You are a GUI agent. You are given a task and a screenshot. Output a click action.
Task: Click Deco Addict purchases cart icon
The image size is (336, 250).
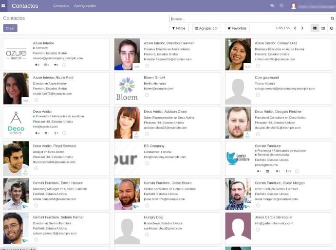click(x=46, y=133)
